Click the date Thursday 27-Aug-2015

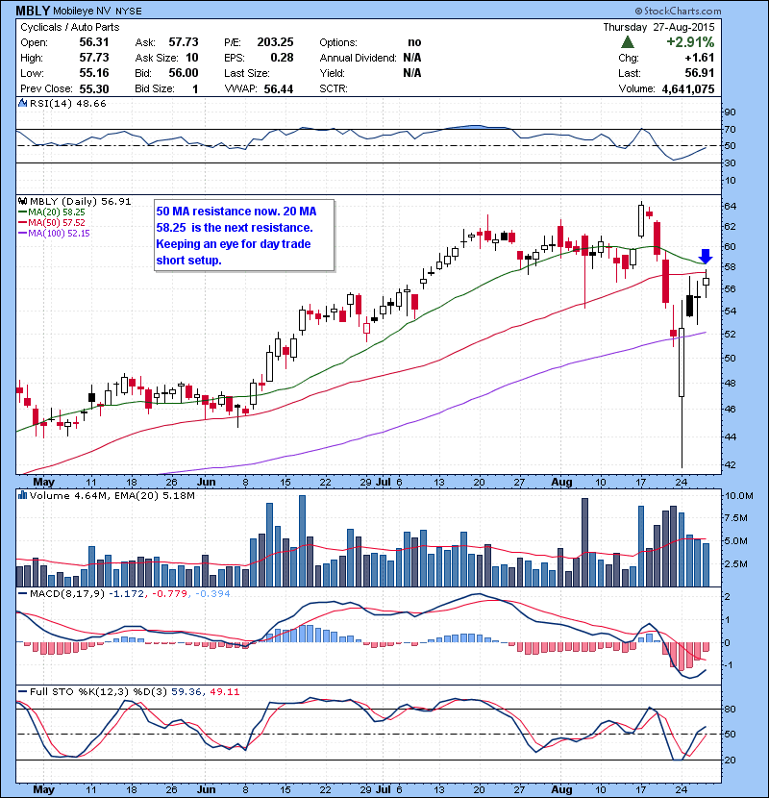point(658,27)
